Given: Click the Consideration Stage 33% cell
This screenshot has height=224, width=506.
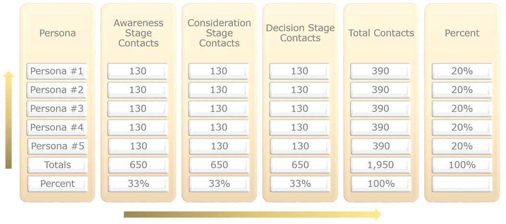Looking at the screenshot, I should point(219,184).
